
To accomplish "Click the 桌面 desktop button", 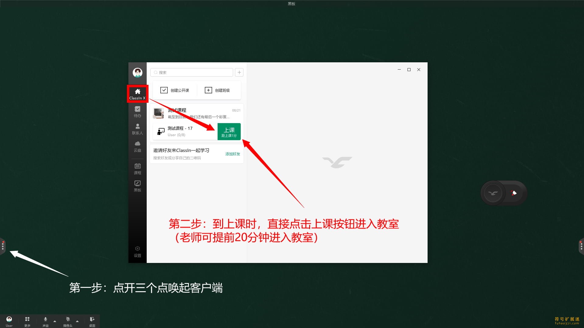I will 92,321.
